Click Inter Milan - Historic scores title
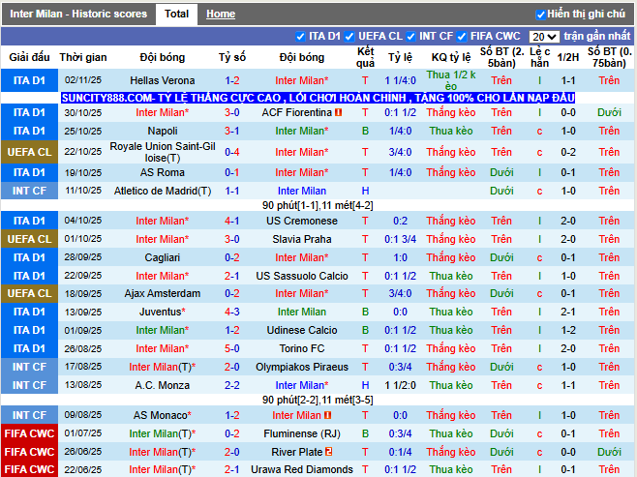Screen dimensions: 637x477 (x=78, y=14)
